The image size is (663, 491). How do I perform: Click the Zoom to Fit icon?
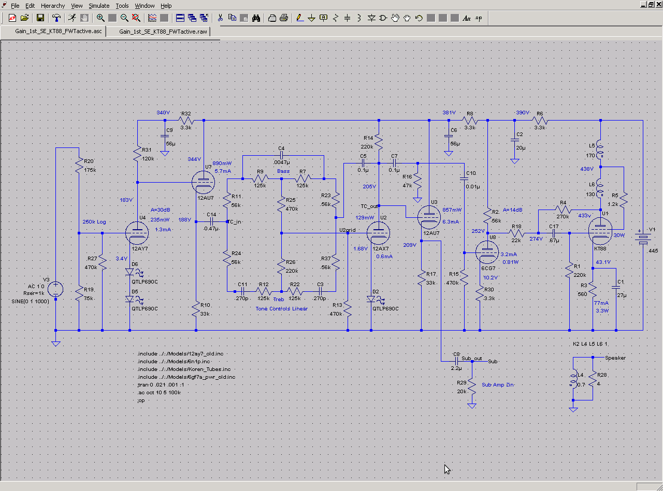136,18
